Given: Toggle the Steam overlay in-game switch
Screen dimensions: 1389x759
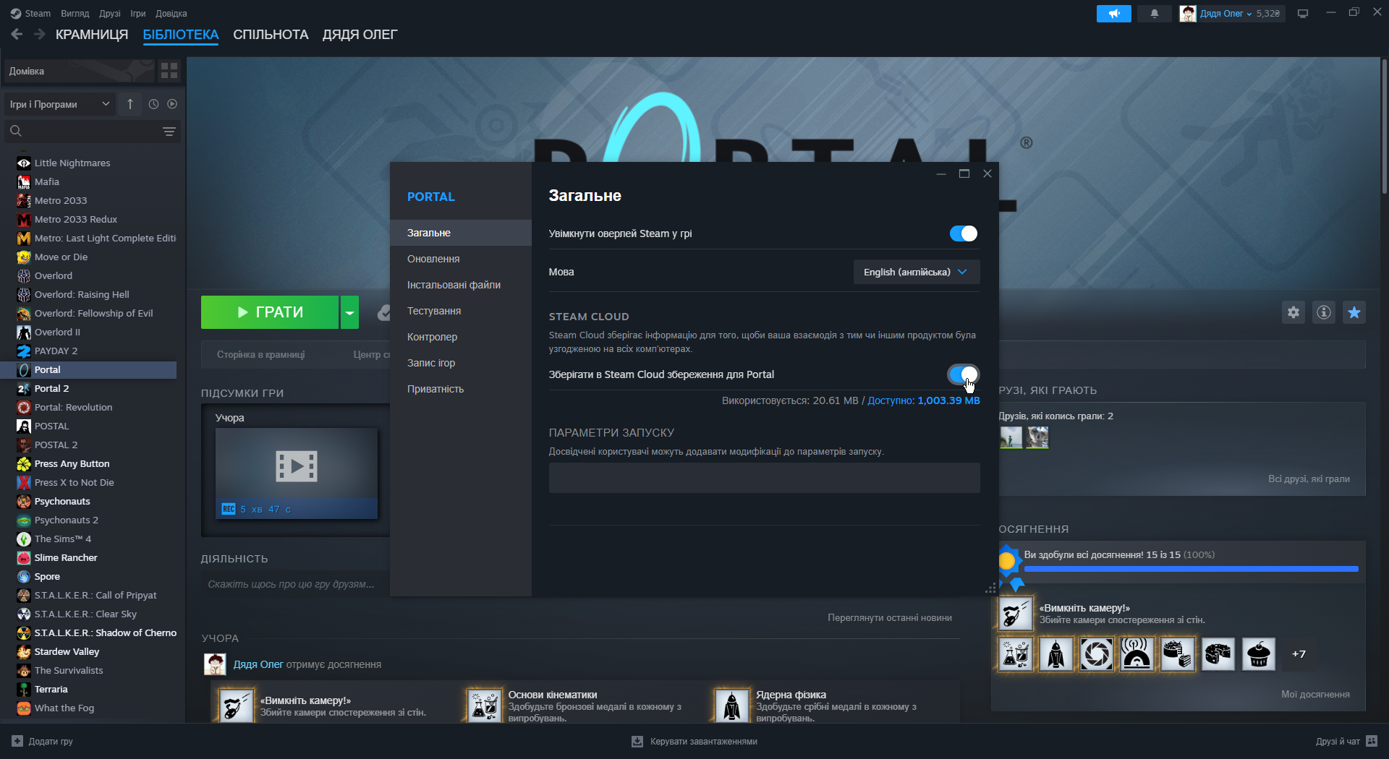Looking at the screenshot, I should coord(964,233).
